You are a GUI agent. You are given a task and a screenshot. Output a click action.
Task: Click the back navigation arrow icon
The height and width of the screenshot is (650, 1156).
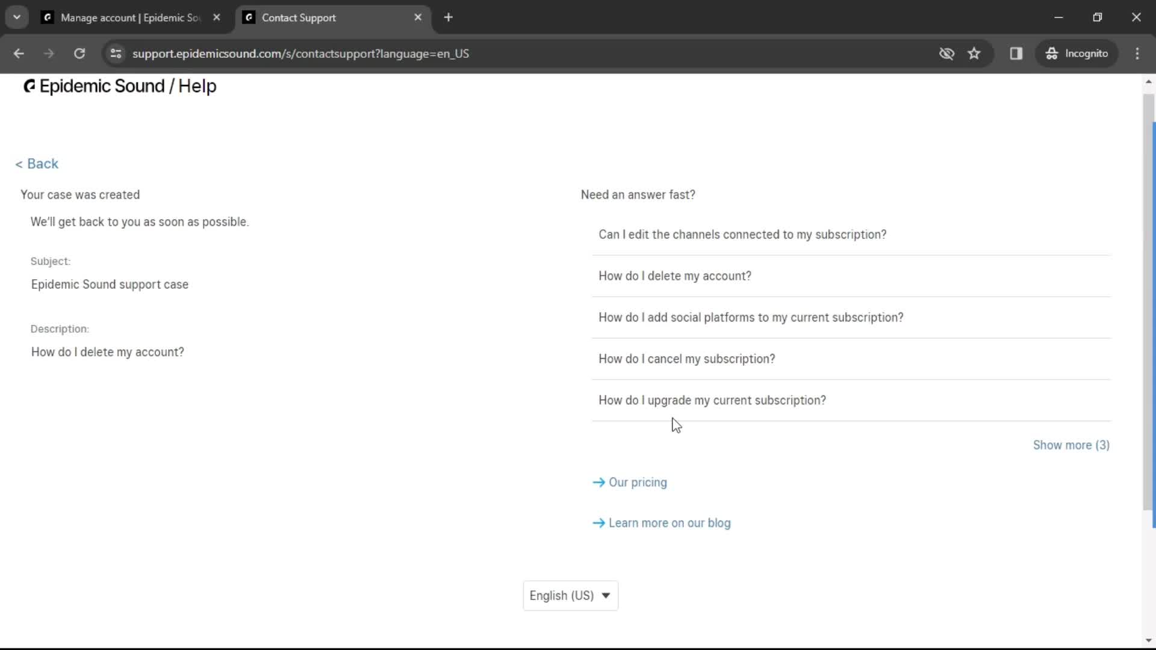20,53
